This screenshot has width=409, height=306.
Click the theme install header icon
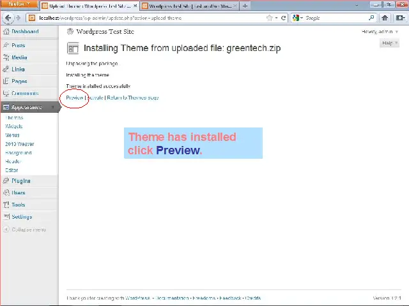coord(73,48)
